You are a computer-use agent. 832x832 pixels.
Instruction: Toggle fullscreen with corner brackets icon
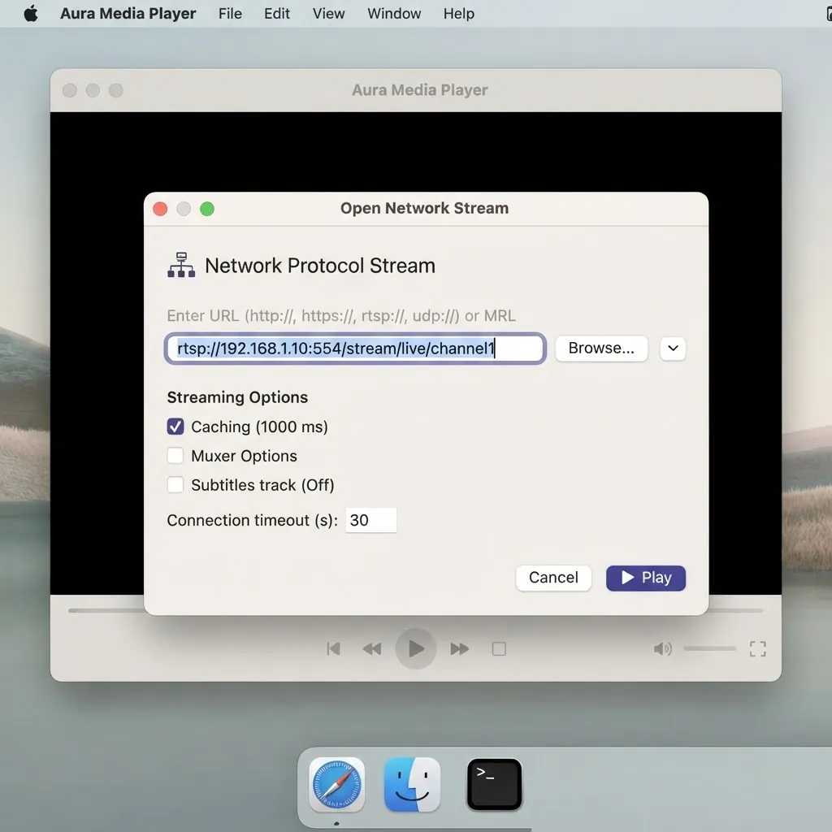758,648
